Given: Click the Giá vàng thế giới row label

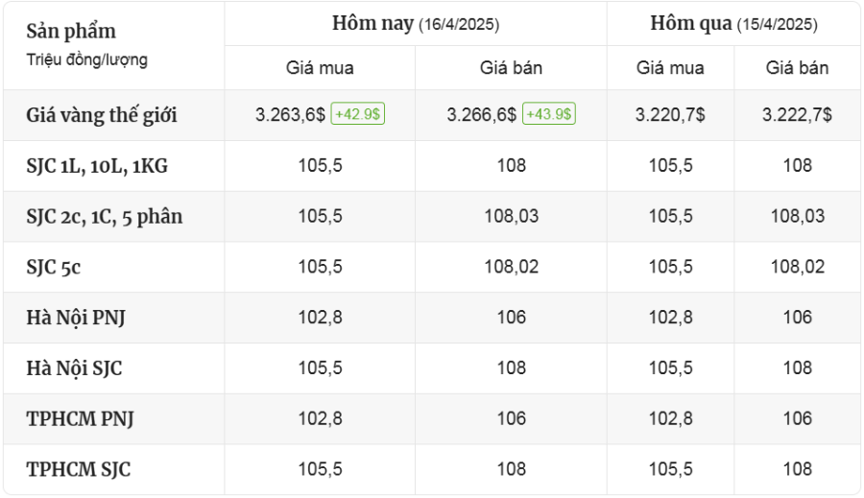Looking at the screenshot, I should coord(102,115).
